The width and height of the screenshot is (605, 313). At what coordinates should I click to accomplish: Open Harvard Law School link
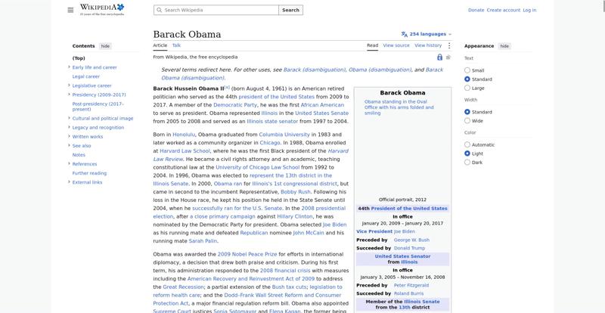(185, 151)
